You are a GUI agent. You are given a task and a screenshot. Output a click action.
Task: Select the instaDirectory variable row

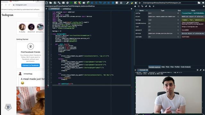(170, 23)
